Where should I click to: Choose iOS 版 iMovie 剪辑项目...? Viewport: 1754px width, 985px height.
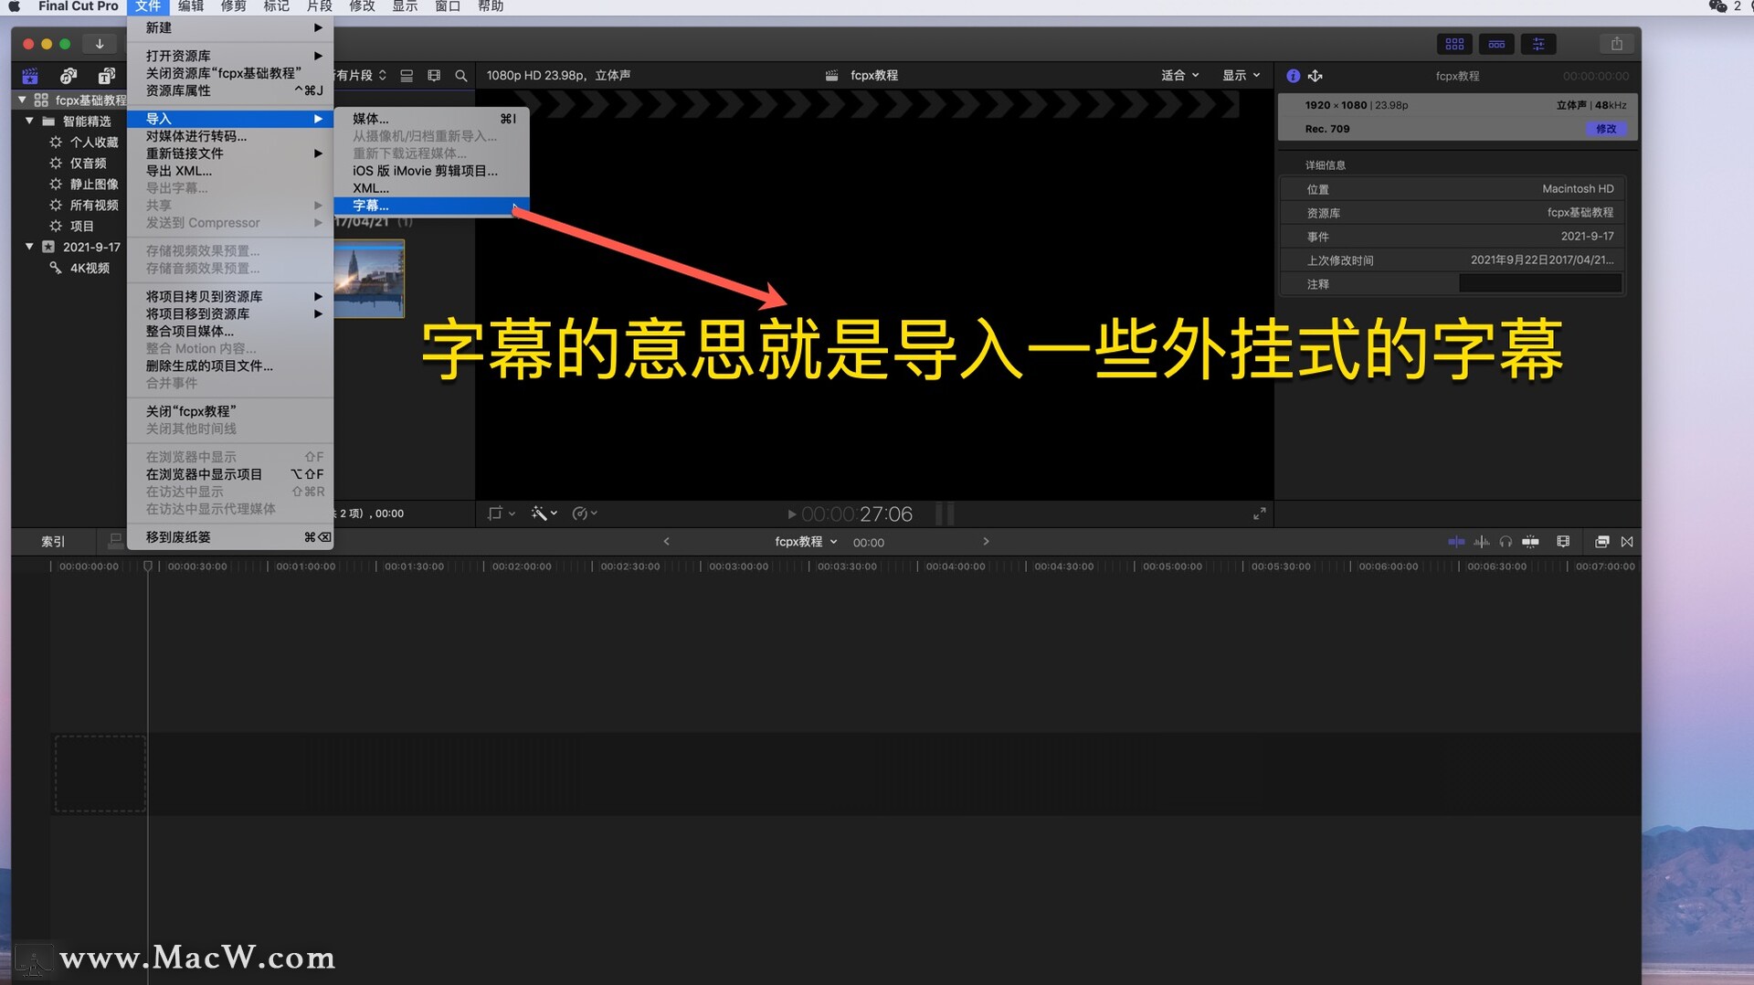(431, 171)
